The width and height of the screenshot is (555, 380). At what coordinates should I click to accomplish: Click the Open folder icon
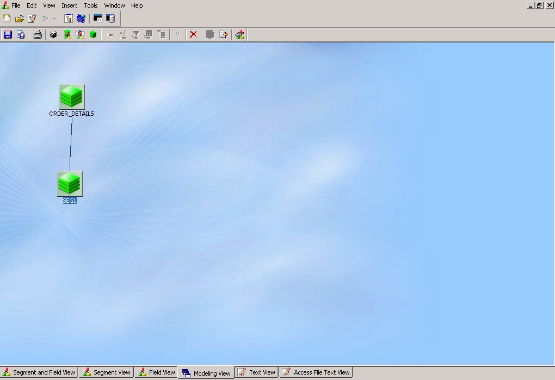point(20,18)
